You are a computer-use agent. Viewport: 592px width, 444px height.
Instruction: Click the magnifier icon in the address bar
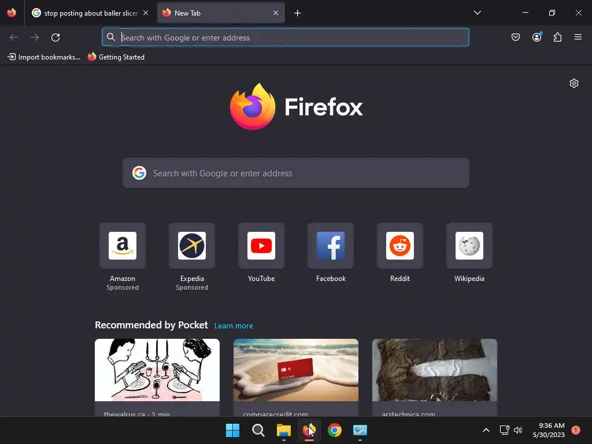[x=110, y=37]
